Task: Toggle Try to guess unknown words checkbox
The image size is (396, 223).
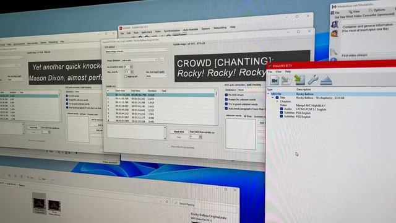Action: tap(226, 104)
